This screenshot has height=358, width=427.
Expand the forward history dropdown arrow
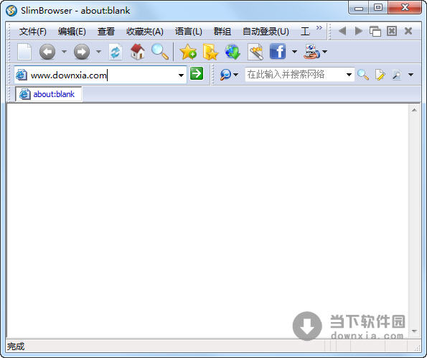tap(98, 51)
